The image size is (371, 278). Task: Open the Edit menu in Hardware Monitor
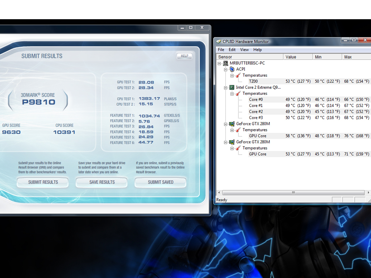[x=232, y=50]
